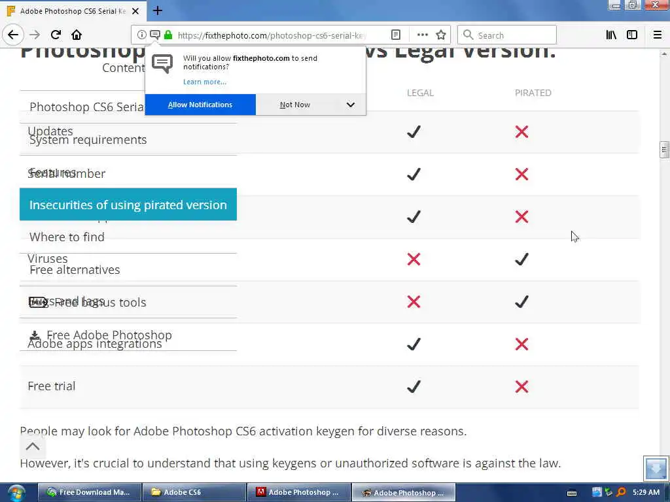670x502 pixels.
Task: Click the Free trial row label
Action: (52, 386)
